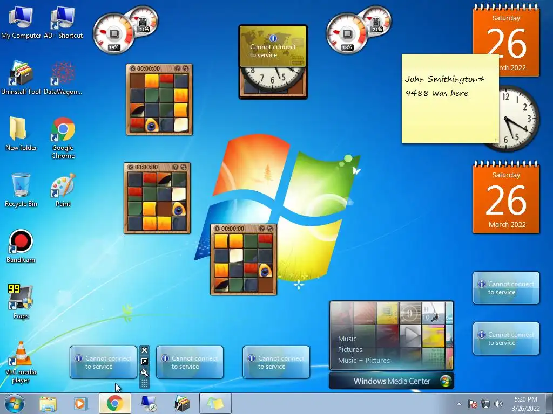Open the Windows Start menu orb
The width and height of the screenshot is (553, 414).
point(15,403)
